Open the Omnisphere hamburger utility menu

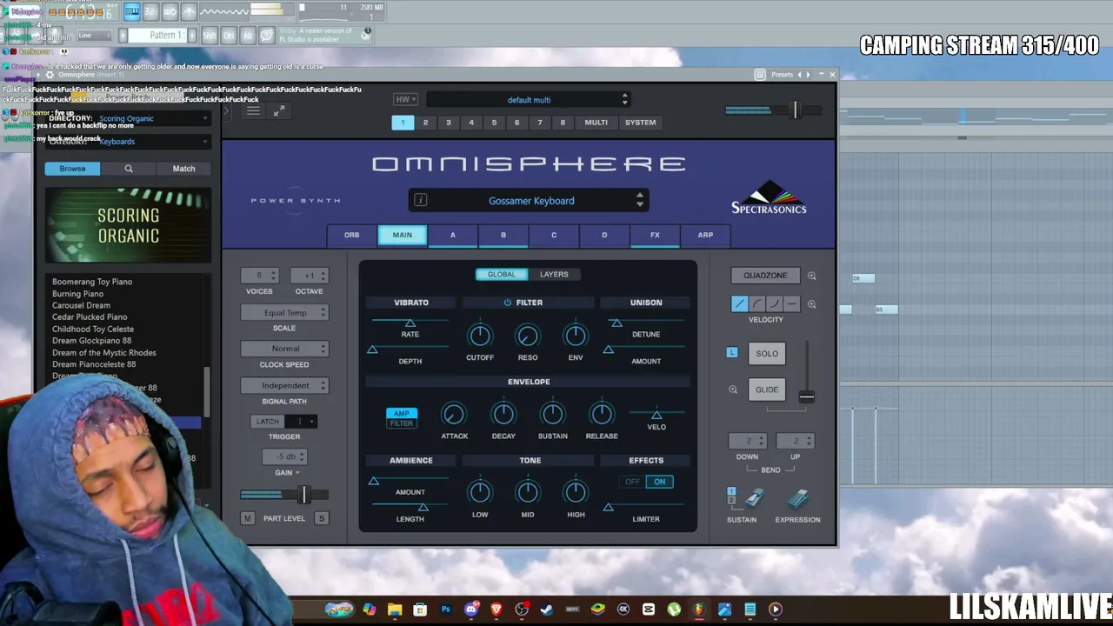pyautogui.click(x=253, y=111)
